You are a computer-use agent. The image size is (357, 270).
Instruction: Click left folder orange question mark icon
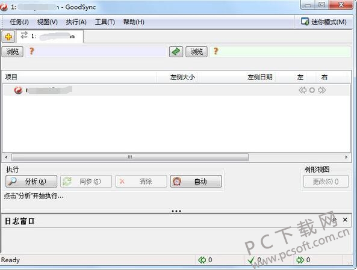point(32,51)
